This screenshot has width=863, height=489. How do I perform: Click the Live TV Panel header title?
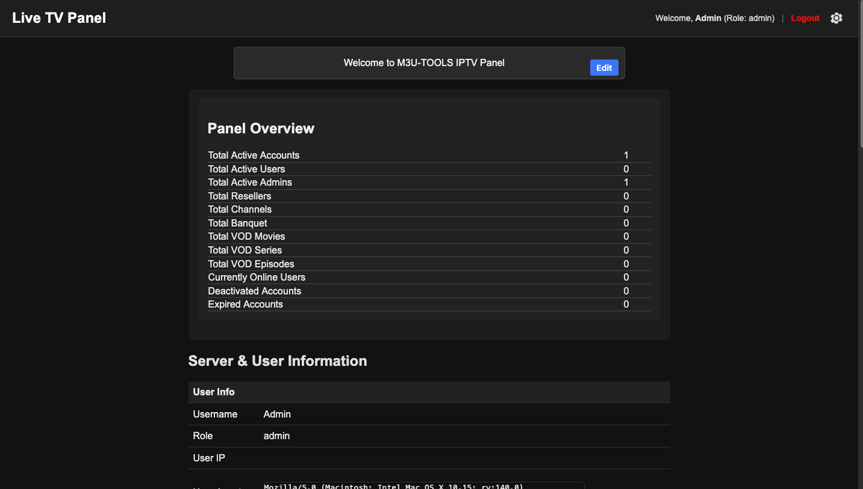58,17
